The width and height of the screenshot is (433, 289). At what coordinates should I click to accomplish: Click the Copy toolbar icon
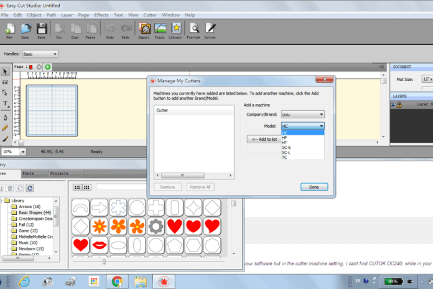click(75, 31)
